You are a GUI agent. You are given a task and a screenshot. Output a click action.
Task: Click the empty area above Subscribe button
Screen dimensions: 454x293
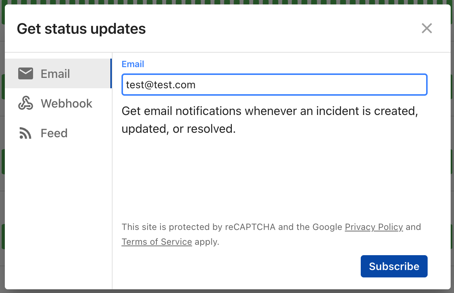275,178
